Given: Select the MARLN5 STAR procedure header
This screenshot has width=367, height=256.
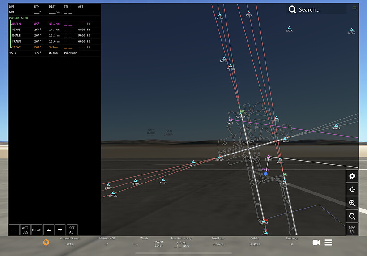Looking at the screenshot, I should (x=19, y=18).
